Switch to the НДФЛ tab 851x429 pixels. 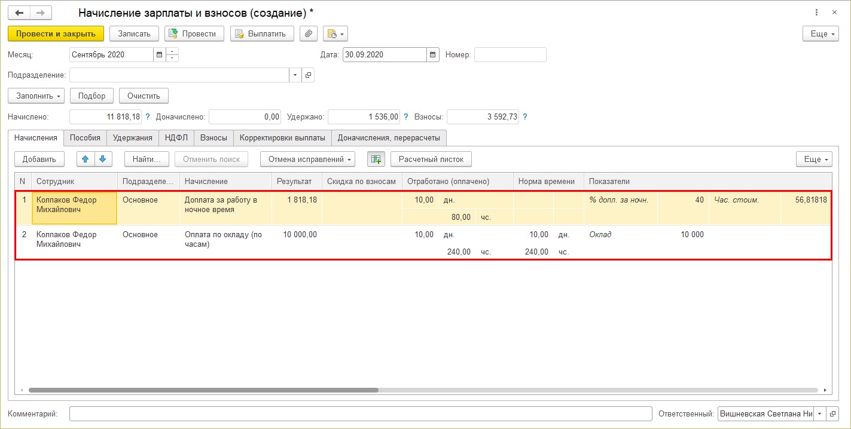(176, 137)
